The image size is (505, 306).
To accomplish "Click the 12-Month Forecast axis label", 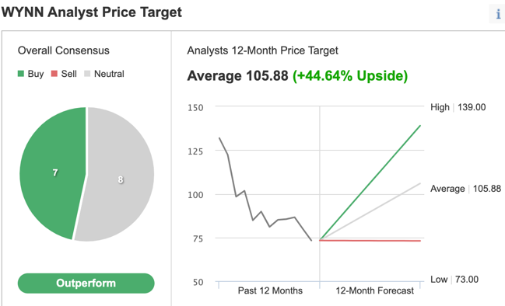I will pyautogui.click(x=374, y=290).
